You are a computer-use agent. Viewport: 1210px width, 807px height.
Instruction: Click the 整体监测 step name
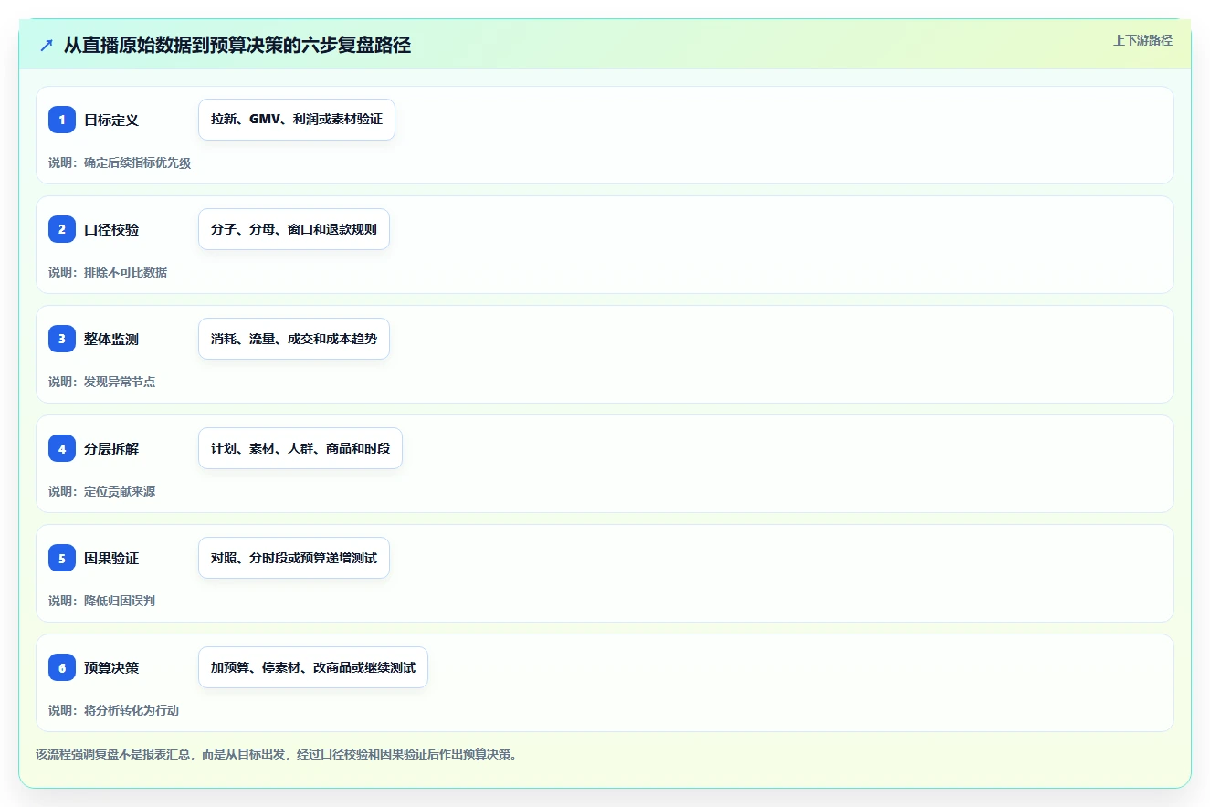coord(111,339)
